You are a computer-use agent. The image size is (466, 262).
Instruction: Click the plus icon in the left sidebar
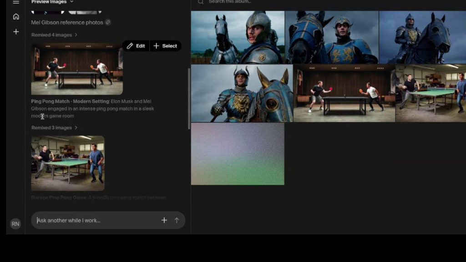(x=16, y=32)
